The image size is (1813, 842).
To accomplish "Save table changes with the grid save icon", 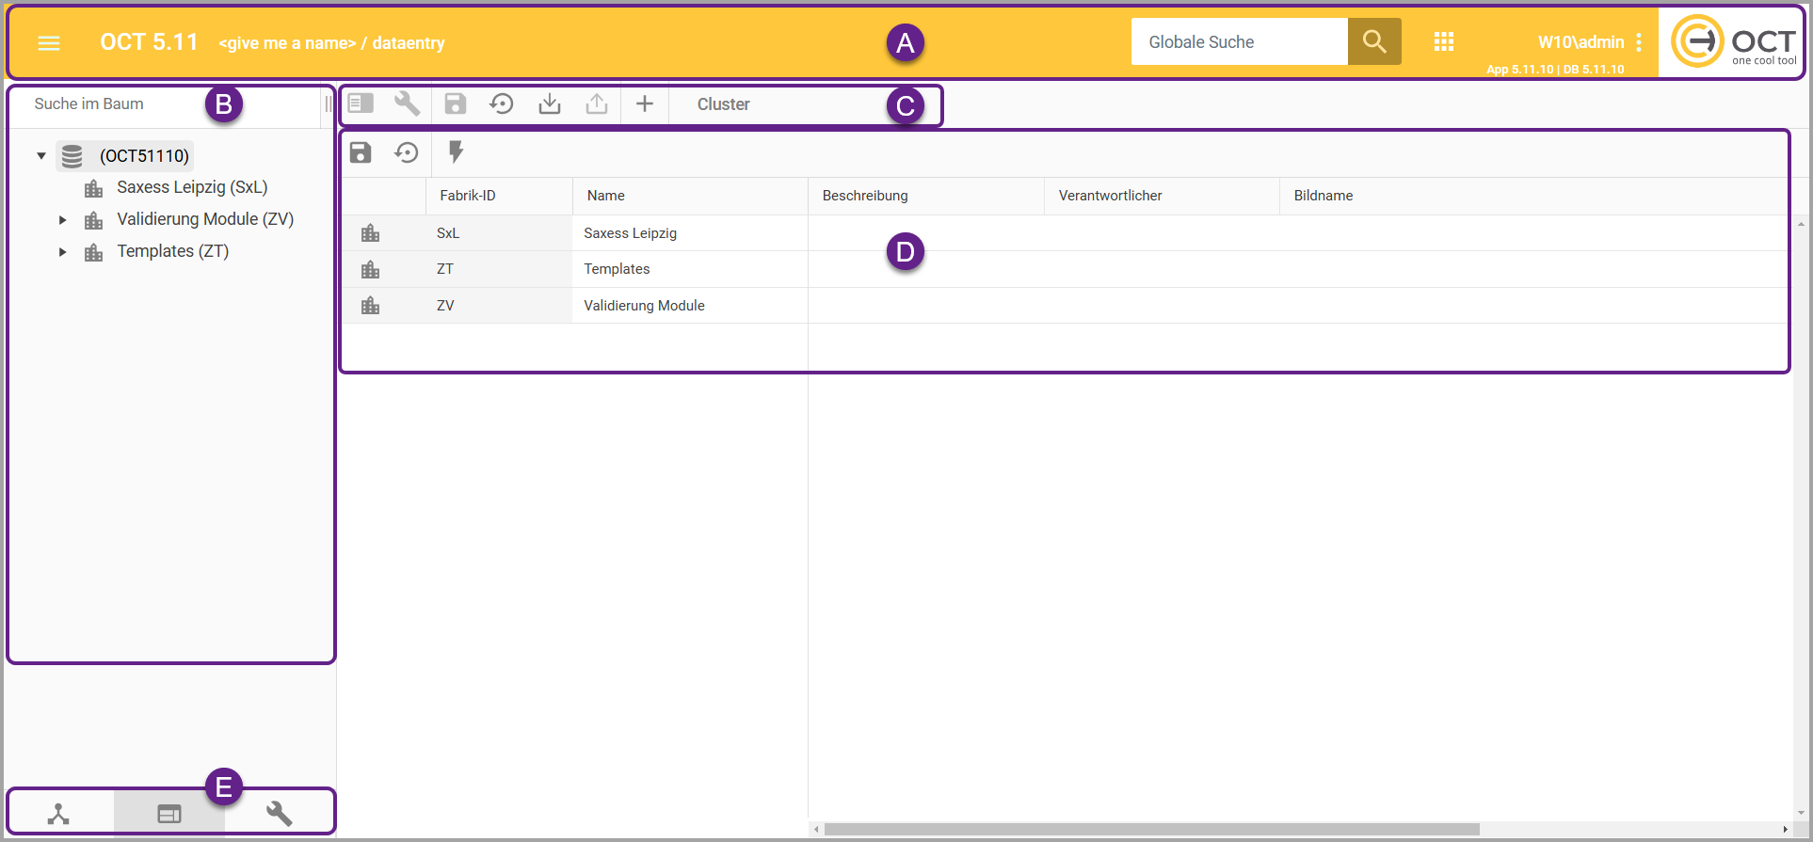I will pyautogui.click(x=361, y=152).
